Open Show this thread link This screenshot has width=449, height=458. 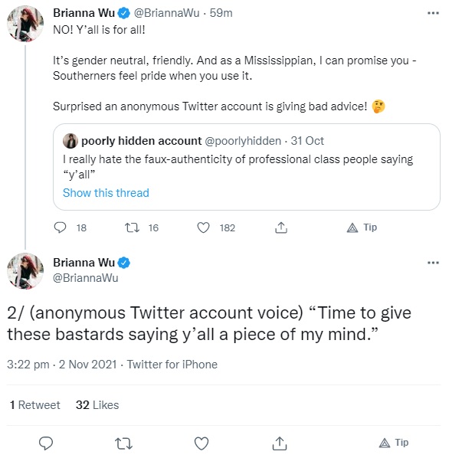[106, 193]
